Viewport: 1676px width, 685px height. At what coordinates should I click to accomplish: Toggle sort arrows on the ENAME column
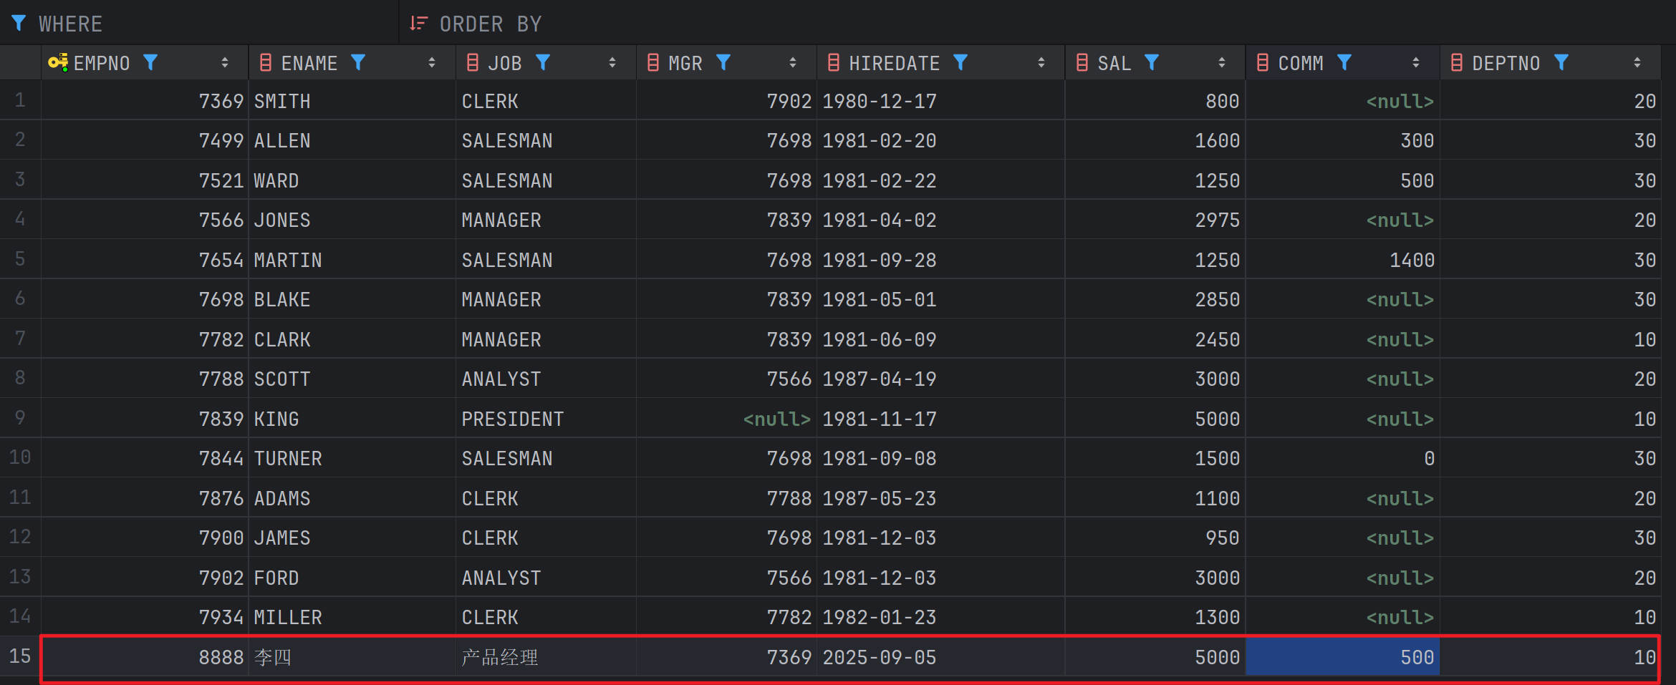point(432,63)
